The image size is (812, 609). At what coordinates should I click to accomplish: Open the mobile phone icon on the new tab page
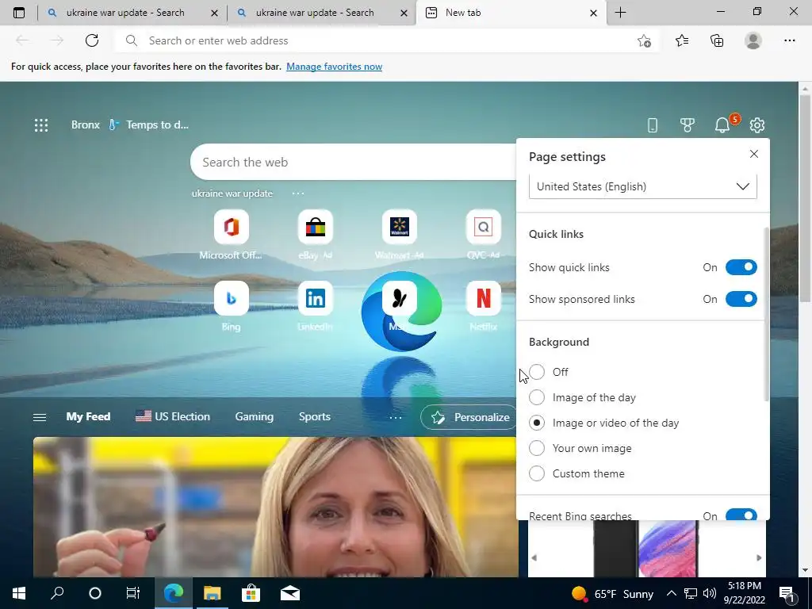click(653, 124)
